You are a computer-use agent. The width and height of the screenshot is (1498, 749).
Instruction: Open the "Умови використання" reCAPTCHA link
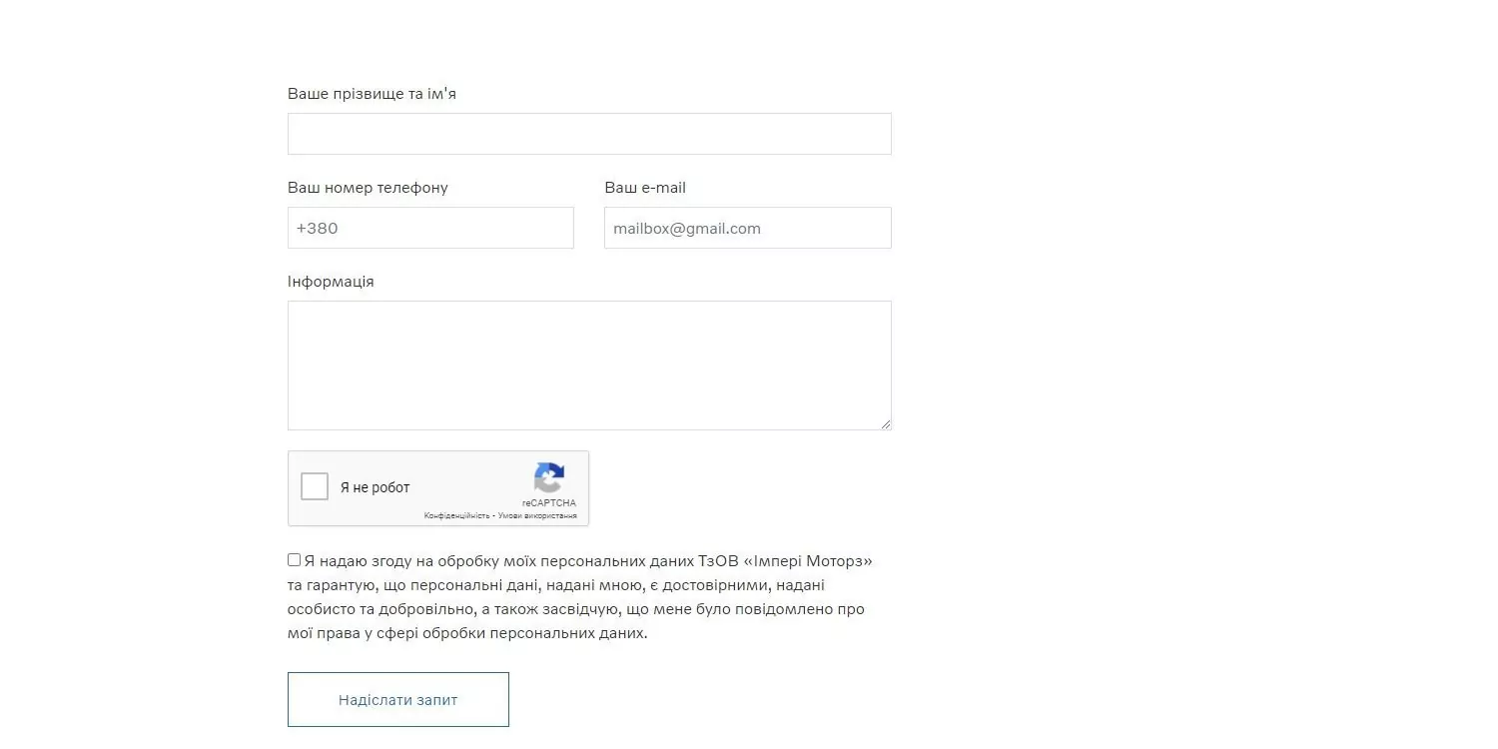[x=537, y=516]
